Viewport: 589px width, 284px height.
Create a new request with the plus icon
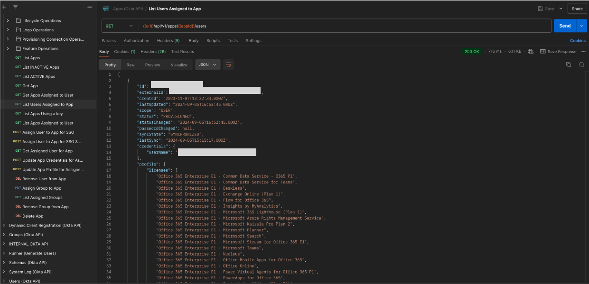pos(4,7)
